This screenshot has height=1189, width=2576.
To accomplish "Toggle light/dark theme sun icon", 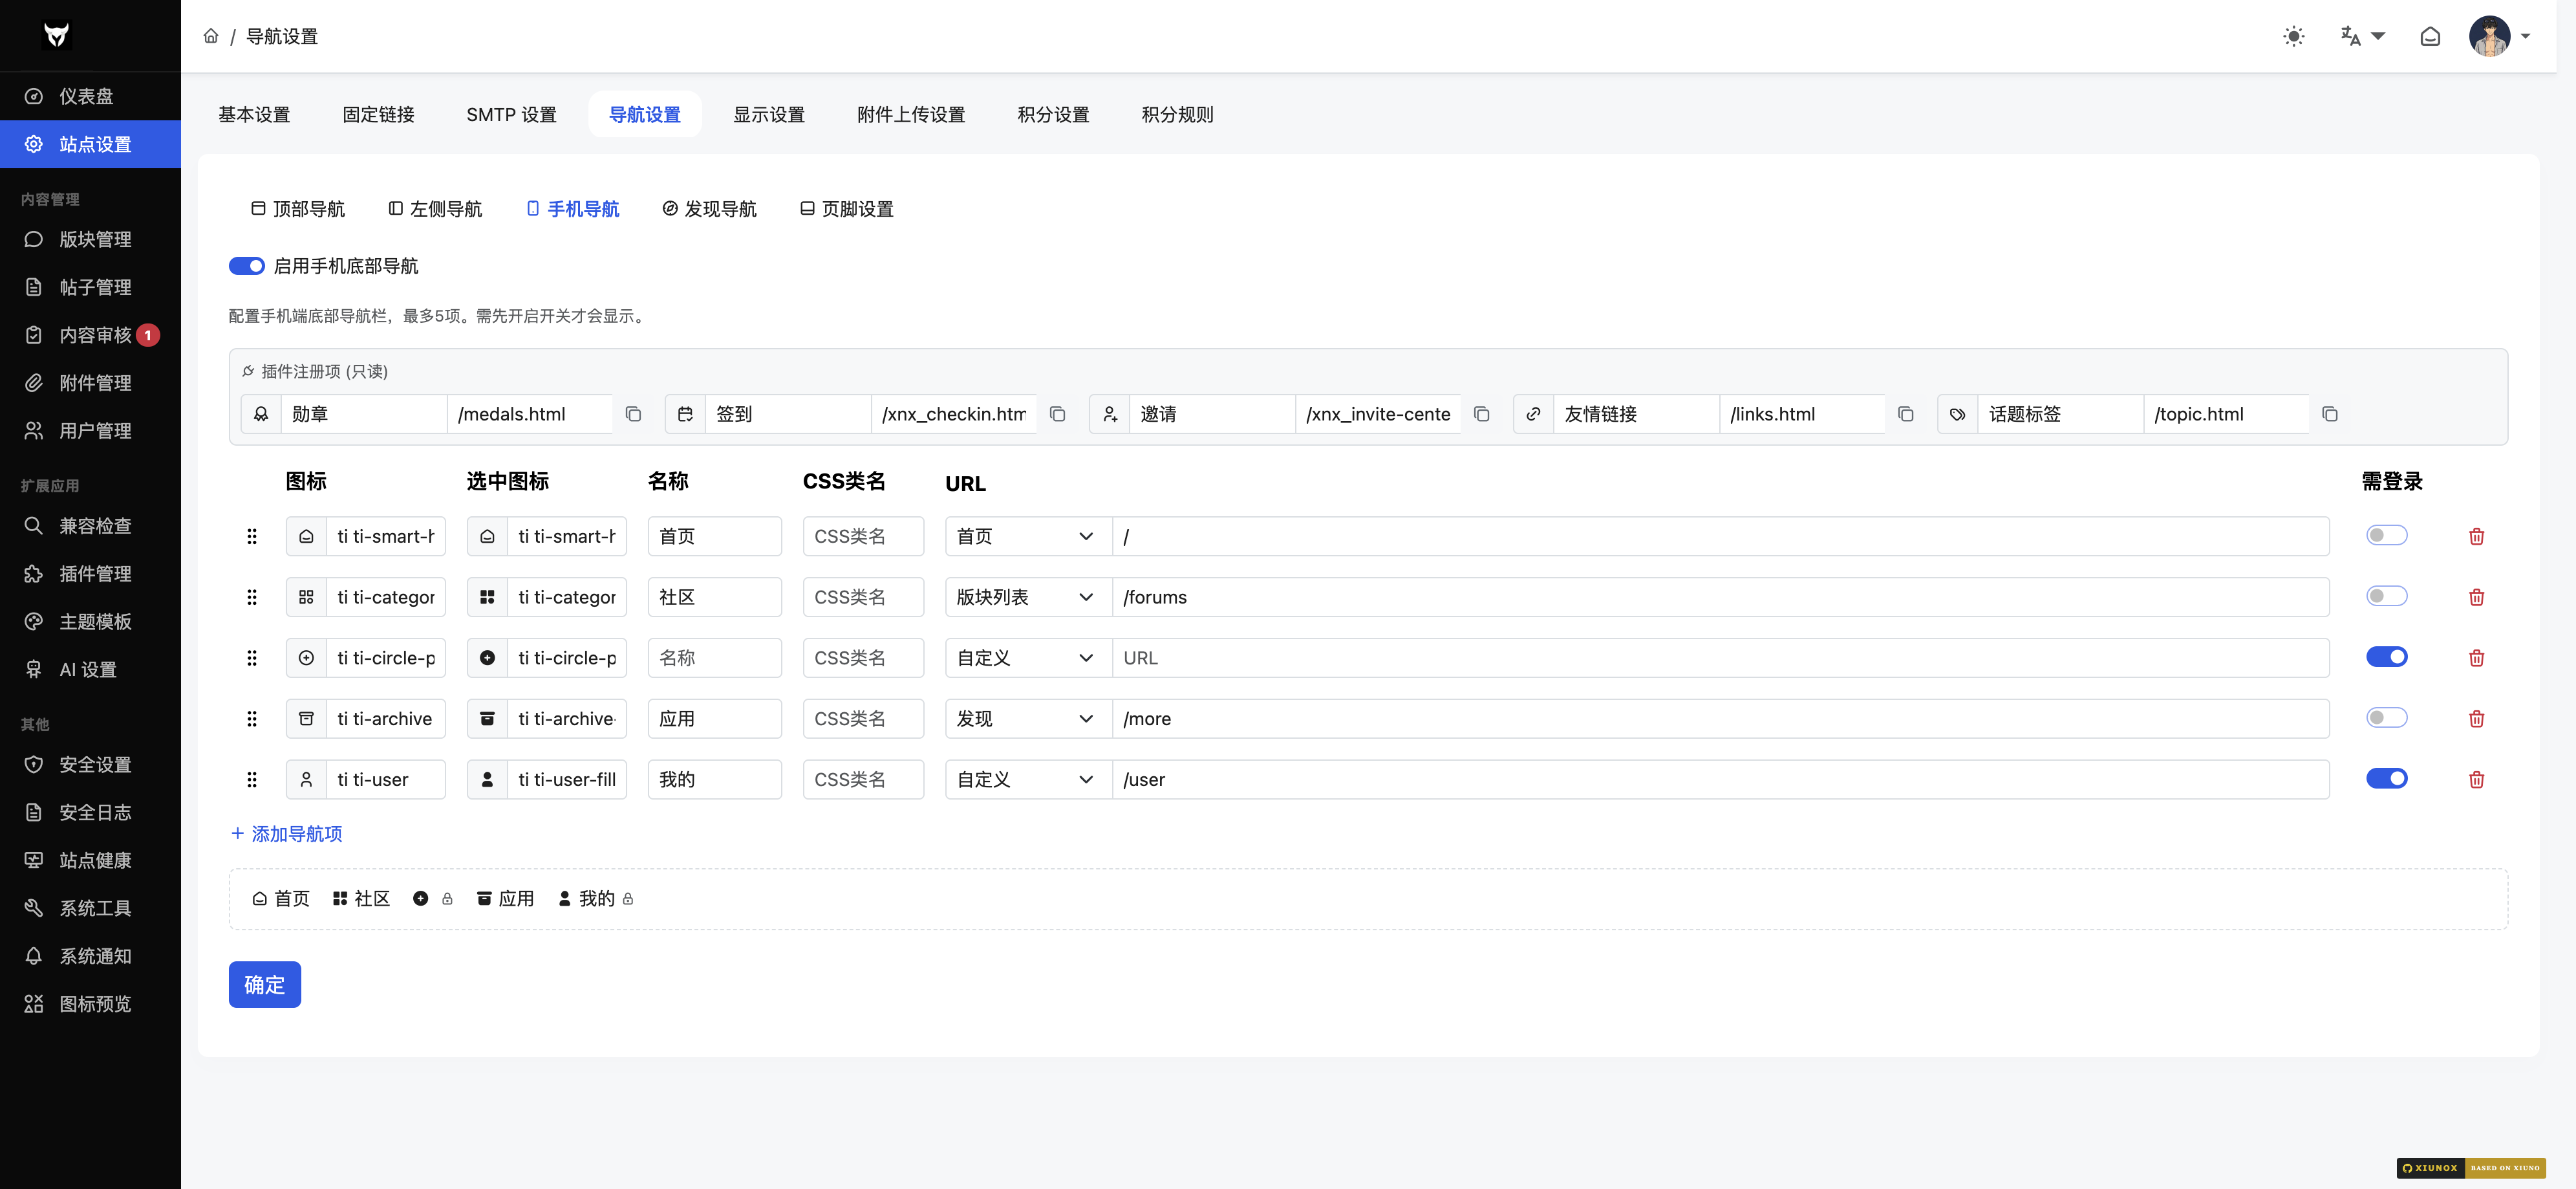I will [x=2293, y=36].
